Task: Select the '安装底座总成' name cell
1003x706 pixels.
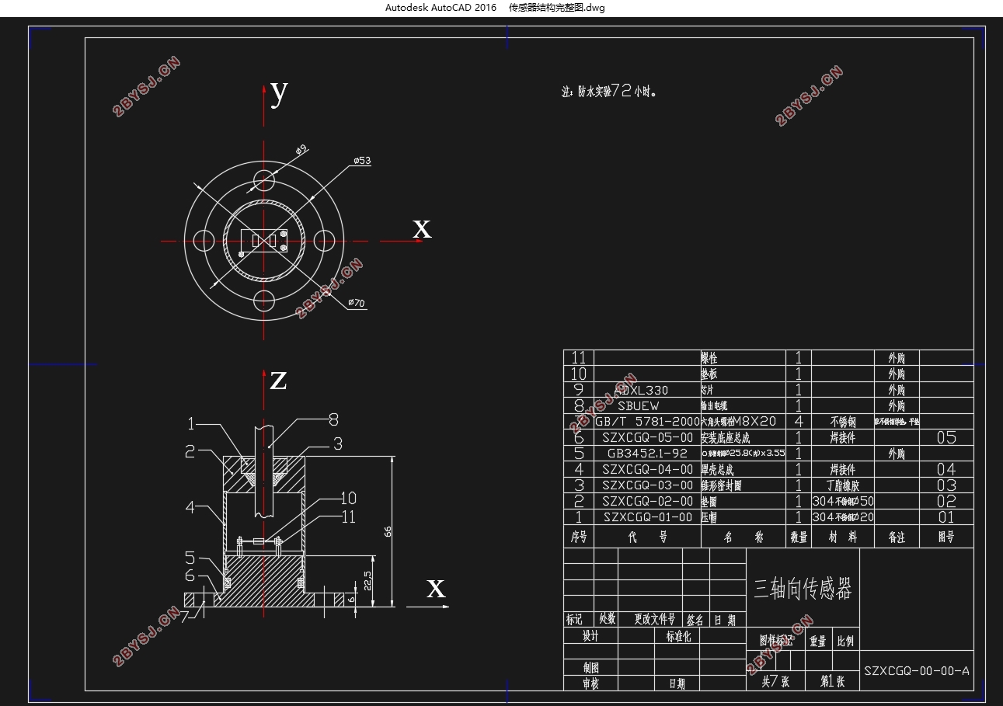Action: 726,437
